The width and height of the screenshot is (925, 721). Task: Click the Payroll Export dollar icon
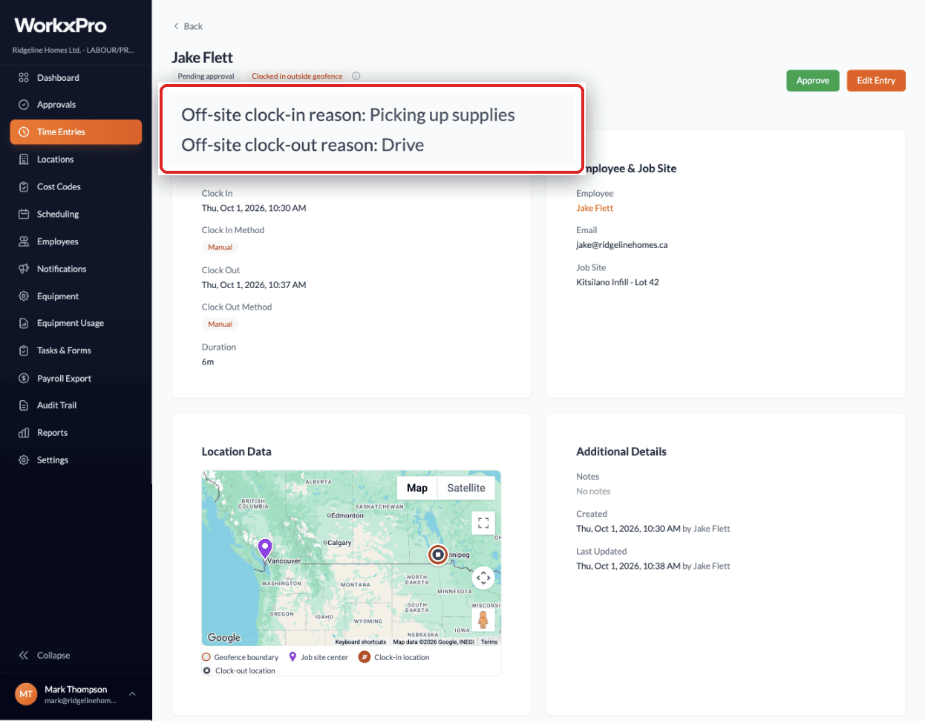click(x=24, y=379)
